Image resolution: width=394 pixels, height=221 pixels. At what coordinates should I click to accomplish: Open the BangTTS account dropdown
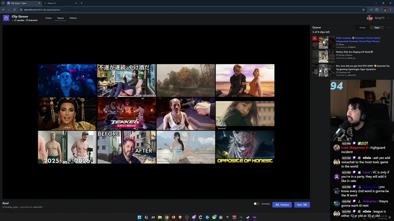[x=378, y=18]
